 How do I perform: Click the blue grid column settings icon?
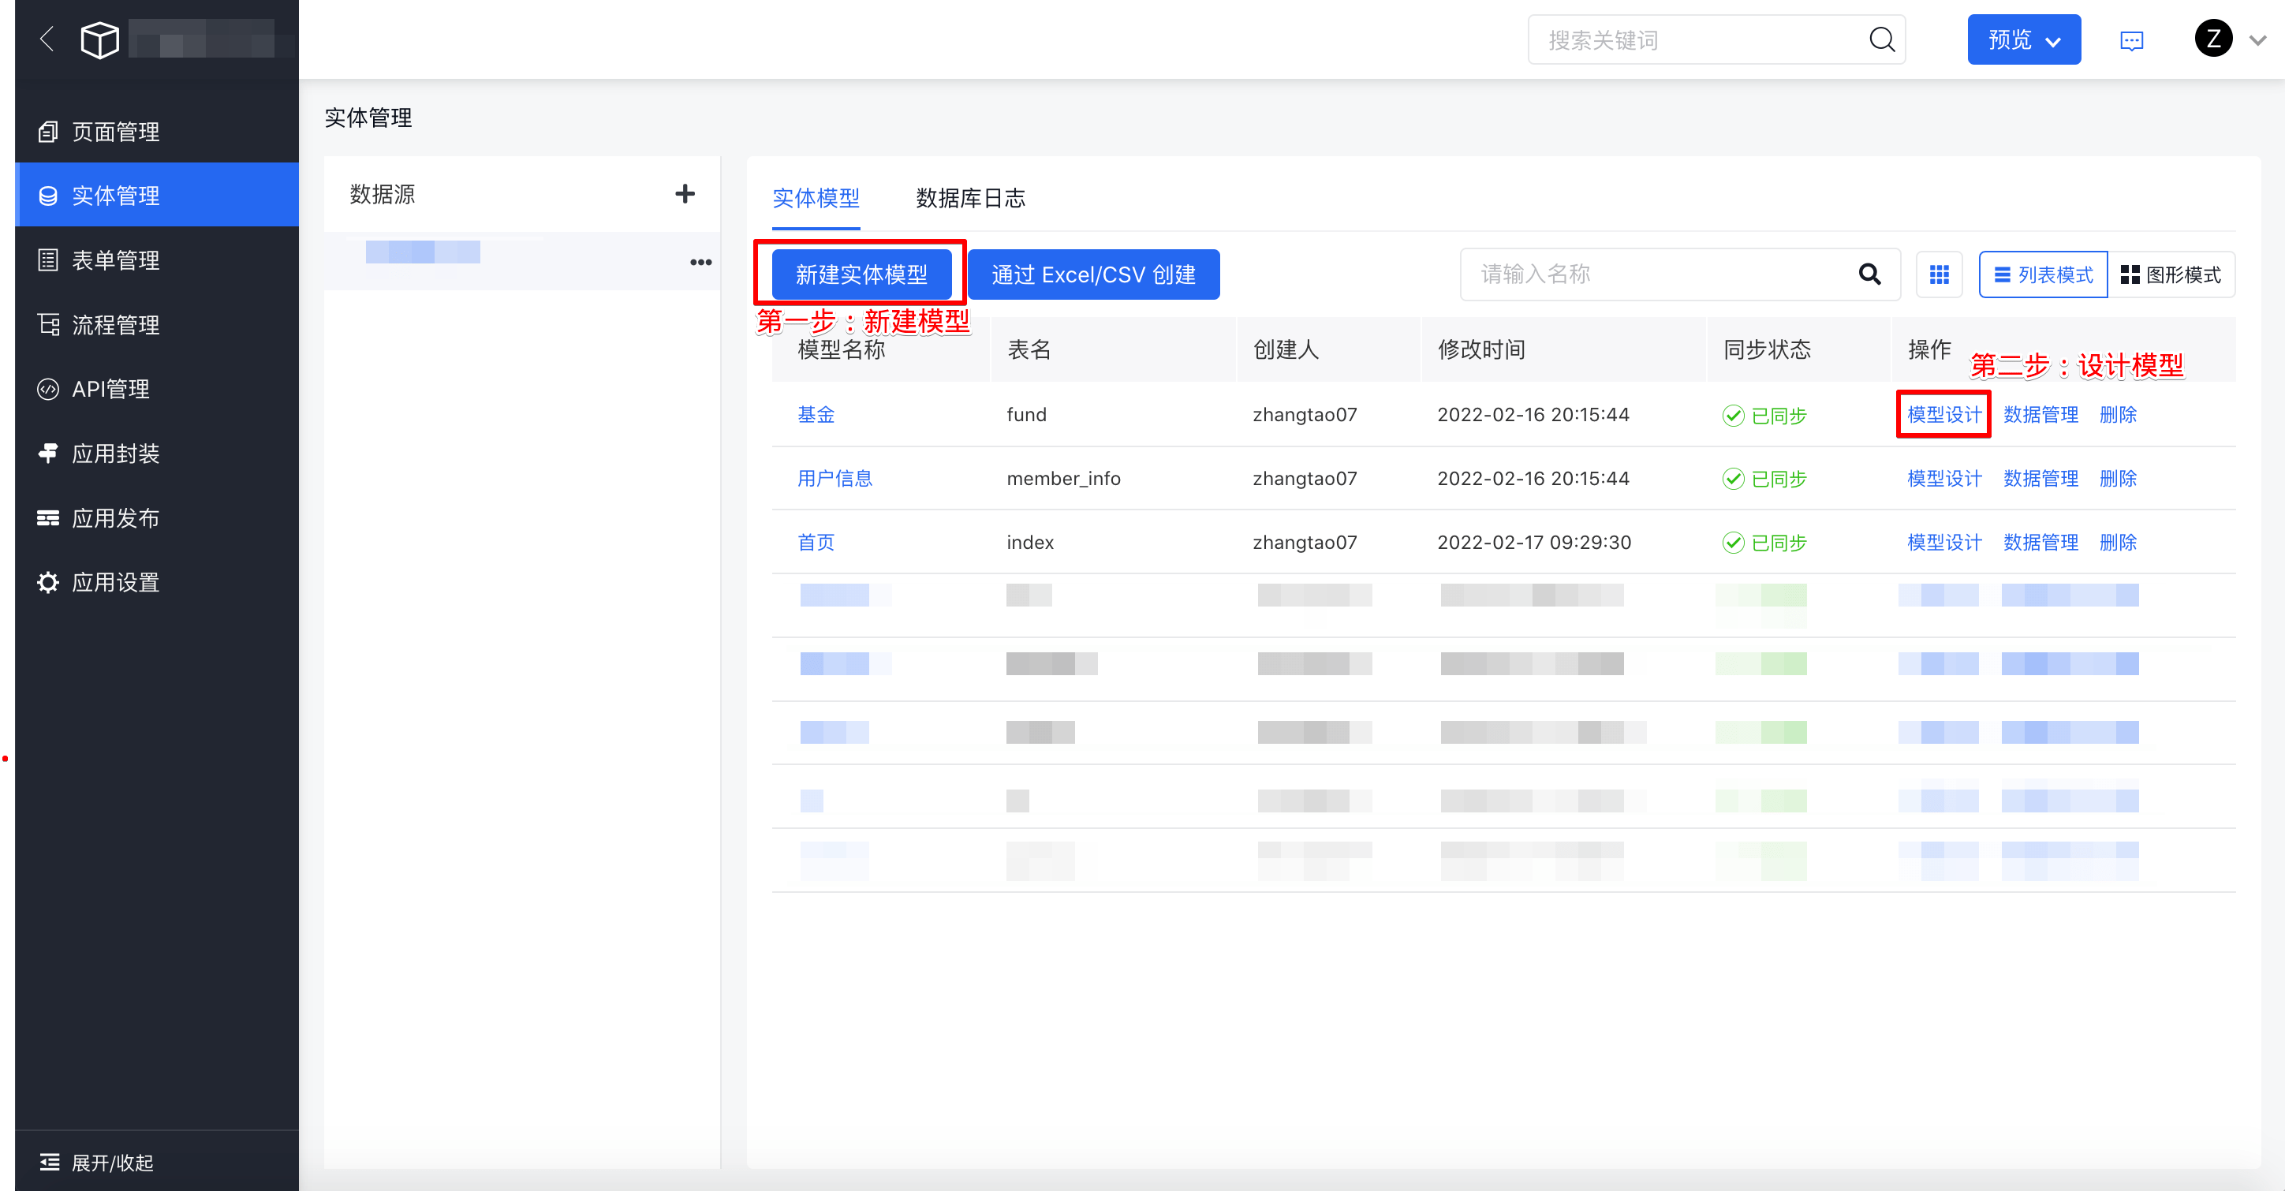click(x=1939, y=274)
